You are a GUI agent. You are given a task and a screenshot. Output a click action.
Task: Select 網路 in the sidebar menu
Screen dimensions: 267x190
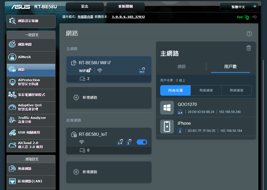click(x=31, y=70)
